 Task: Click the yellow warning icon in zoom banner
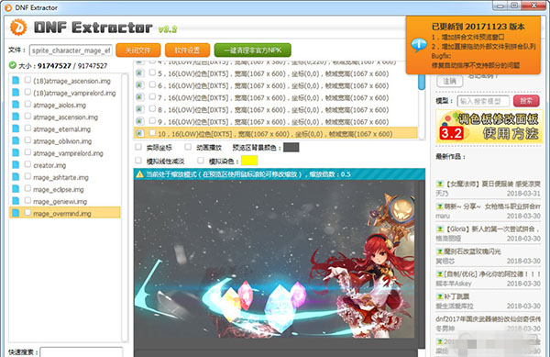click(x=139, y=174)
